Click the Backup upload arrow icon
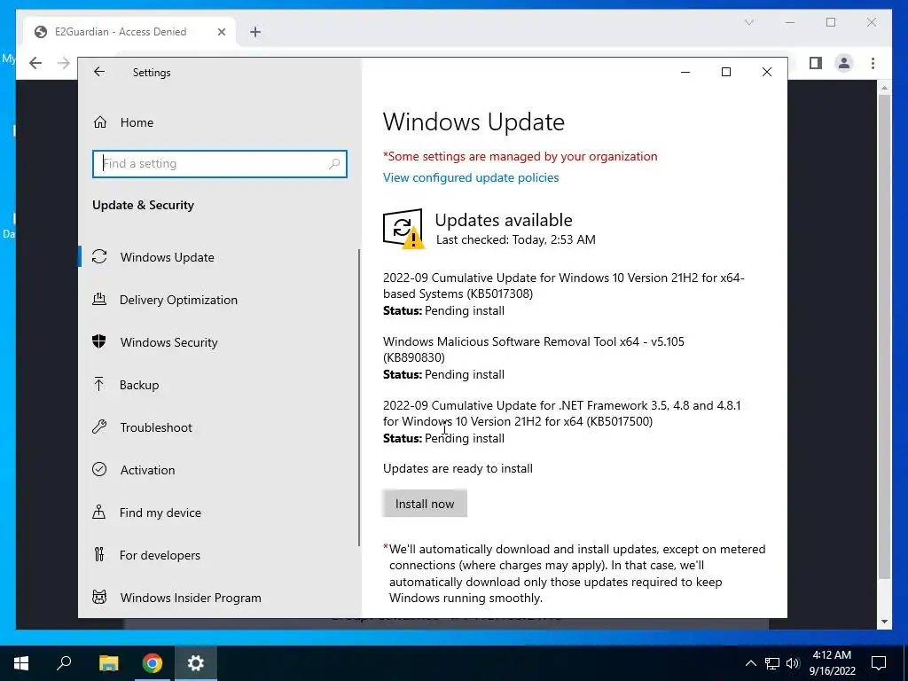Screen dimensions: 908x681 click(x=99, y=385)
